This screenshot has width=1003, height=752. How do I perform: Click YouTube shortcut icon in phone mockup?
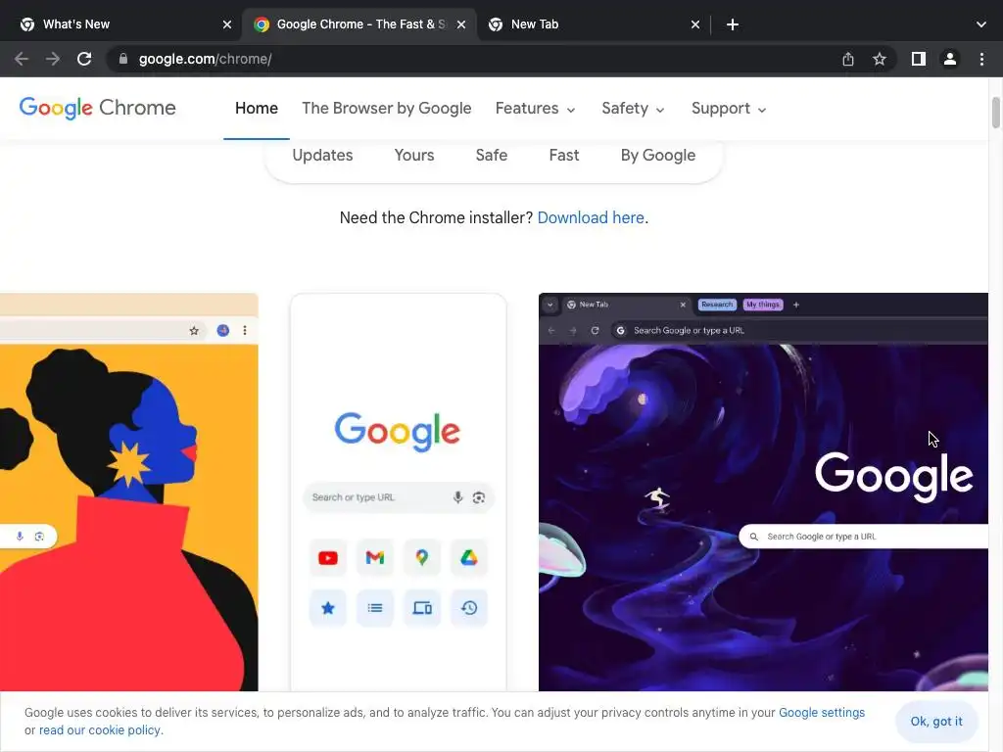[327, 557]
